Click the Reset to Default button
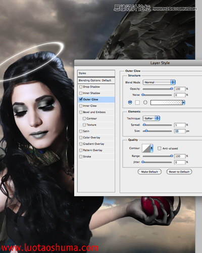Viewport: 202px width, 253px height. (179, 172)
